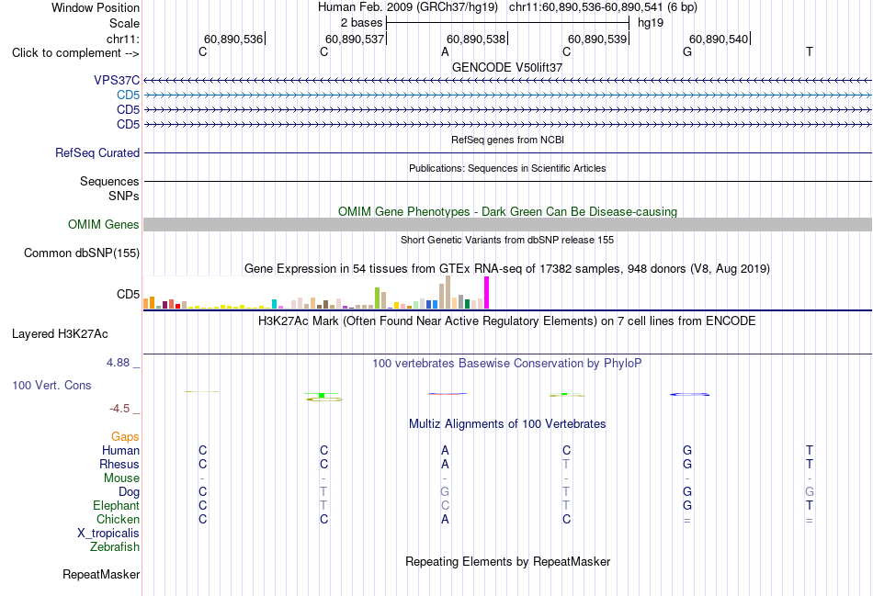The height and width of the screenshot is (596, 873).
Task: Click base A in complement sequence row
Action: [x=445, y=51]
